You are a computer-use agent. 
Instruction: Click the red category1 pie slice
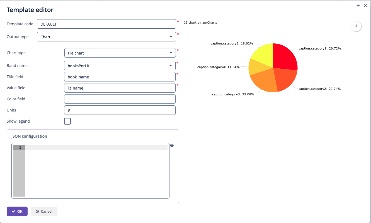point(284,58)
